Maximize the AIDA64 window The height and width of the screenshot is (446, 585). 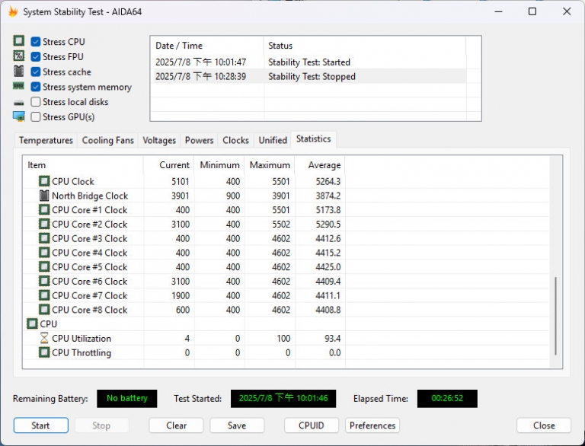coord(532,11)
